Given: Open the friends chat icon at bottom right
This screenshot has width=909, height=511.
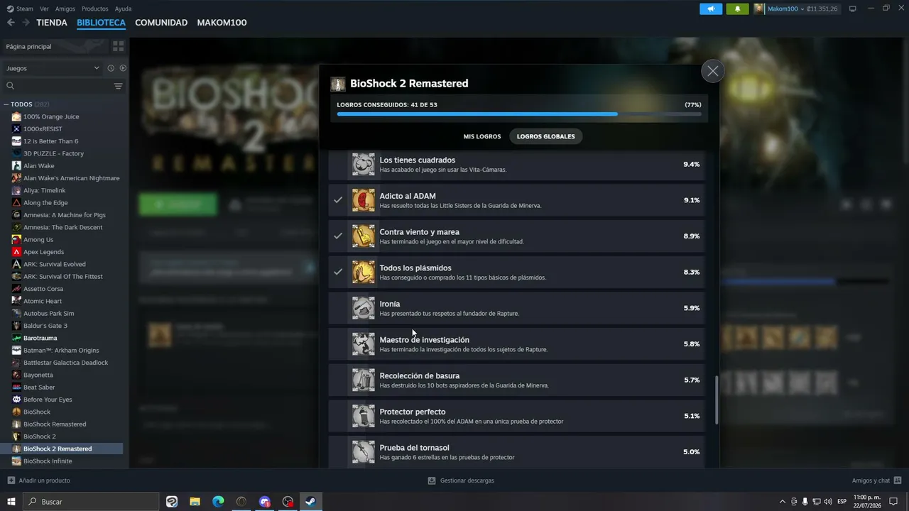Looking at the screenshot, I should [897, 480].
